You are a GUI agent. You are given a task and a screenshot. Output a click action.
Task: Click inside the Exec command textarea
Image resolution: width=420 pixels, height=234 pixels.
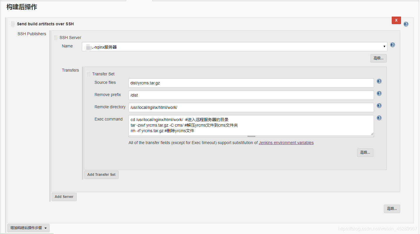click(x=251, y=125)
